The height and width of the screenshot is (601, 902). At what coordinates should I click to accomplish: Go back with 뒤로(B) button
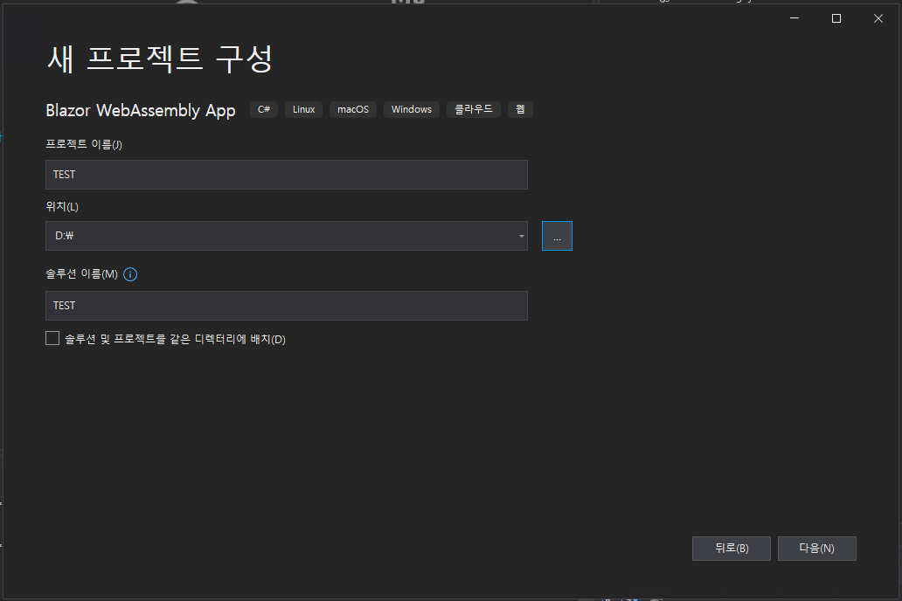pos(732,549)
